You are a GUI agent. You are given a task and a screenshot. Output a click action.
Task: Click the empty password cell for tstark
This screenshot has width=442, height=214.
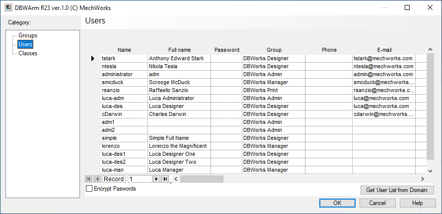[x=226, y=58]
